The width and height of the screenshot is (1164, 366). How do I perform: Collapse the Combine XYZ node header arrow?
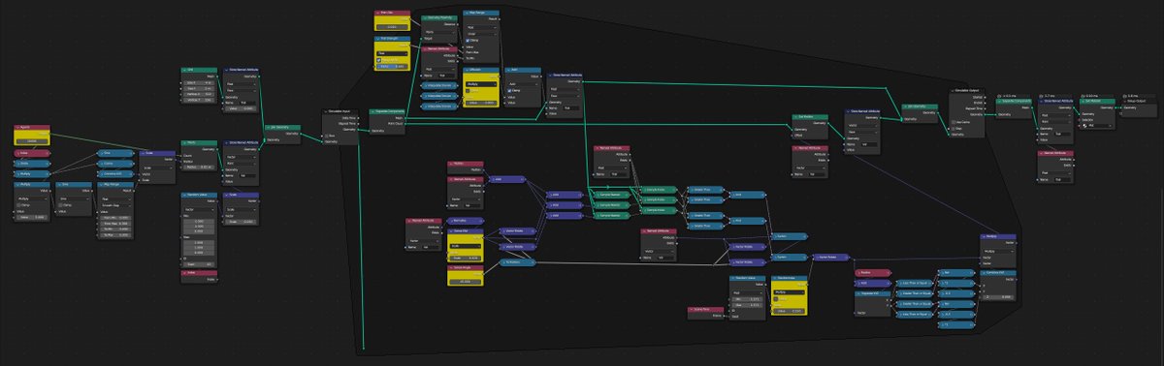coord(983,273)
